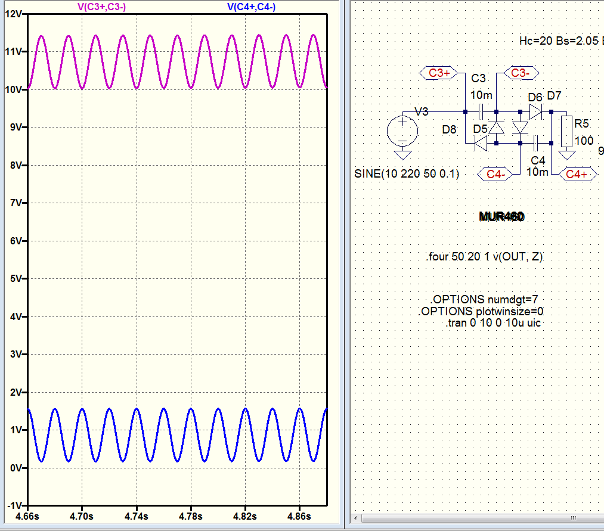The image size is (604, 531).
Task: Click the resistor R5 symbol
Action: [x=566, y=131]
